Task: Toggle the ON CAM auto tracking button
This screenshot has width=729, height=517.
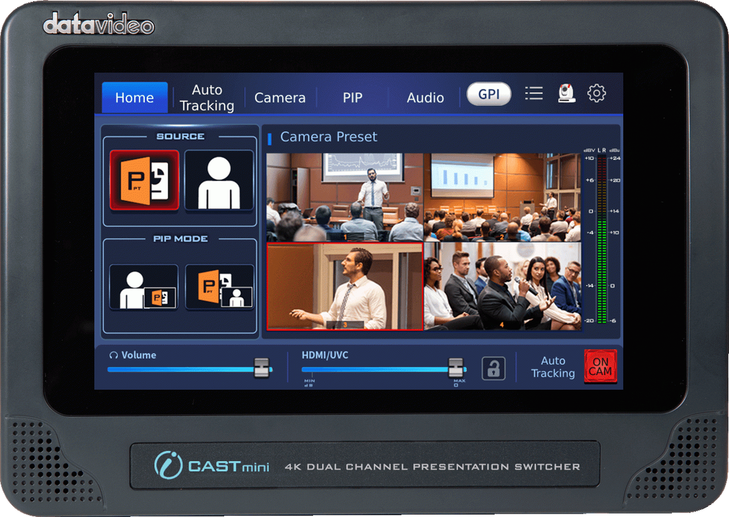Action: (600, 367)
